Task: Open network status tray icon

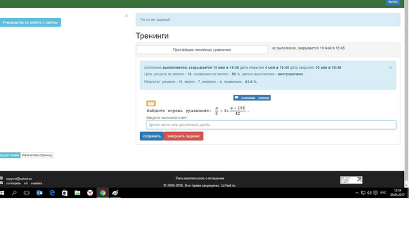Action: click(363, 193)
